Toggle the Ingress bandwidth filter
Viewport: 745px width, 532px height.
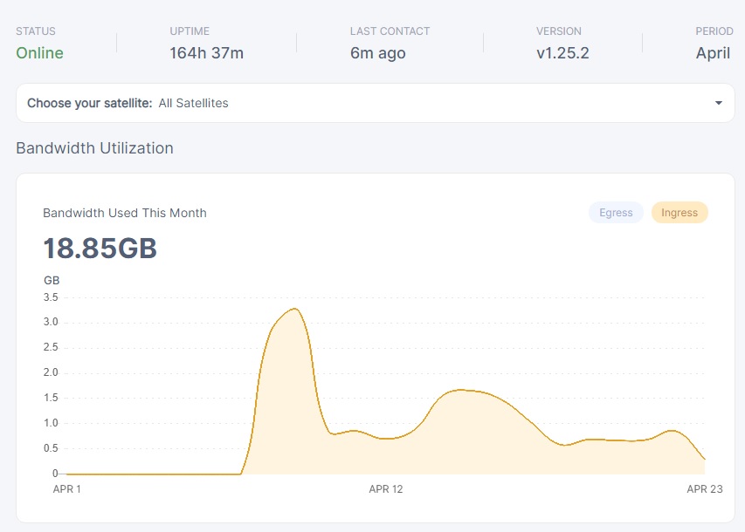[x=679, y=213]
